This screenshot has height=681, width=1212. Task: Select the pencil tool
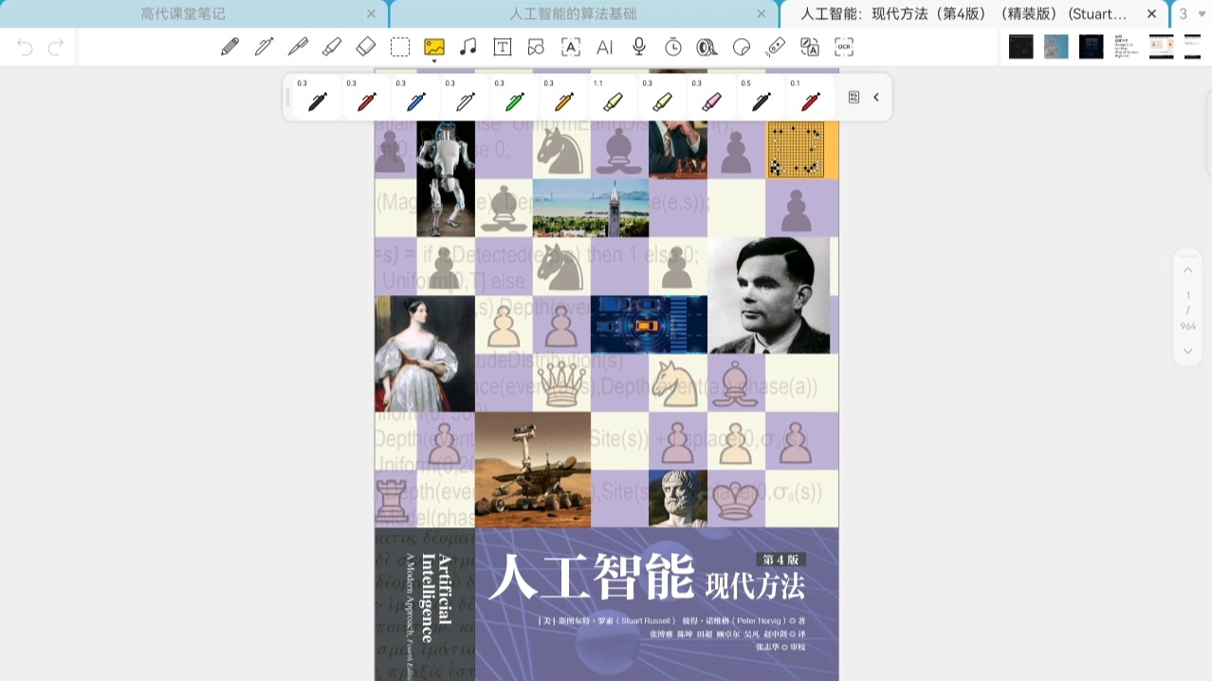[x=230, y=46]
